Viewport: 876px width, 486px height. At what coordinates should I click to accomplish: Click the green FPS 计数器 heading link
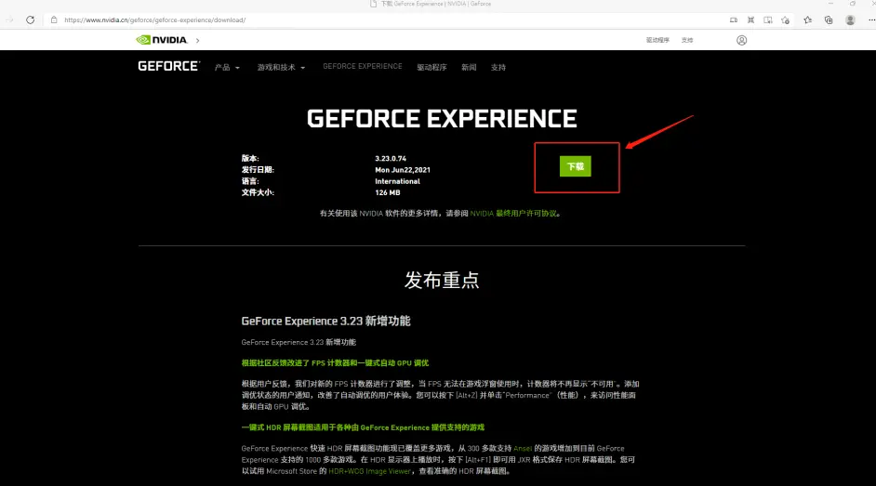(335, 362)
